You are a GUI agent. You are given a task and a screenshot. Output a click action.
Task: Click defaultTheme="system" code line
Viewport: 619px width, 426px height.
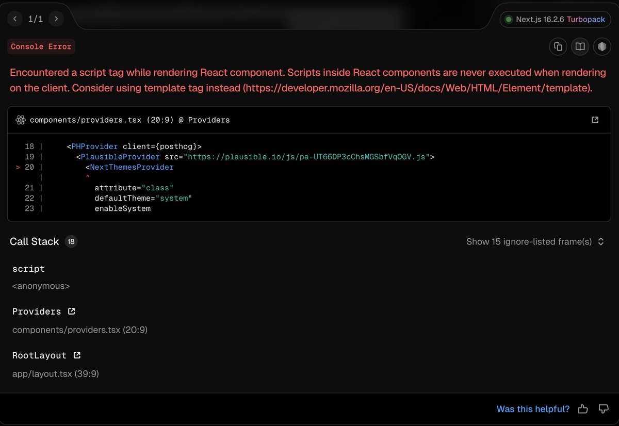[x=143, y=198]
